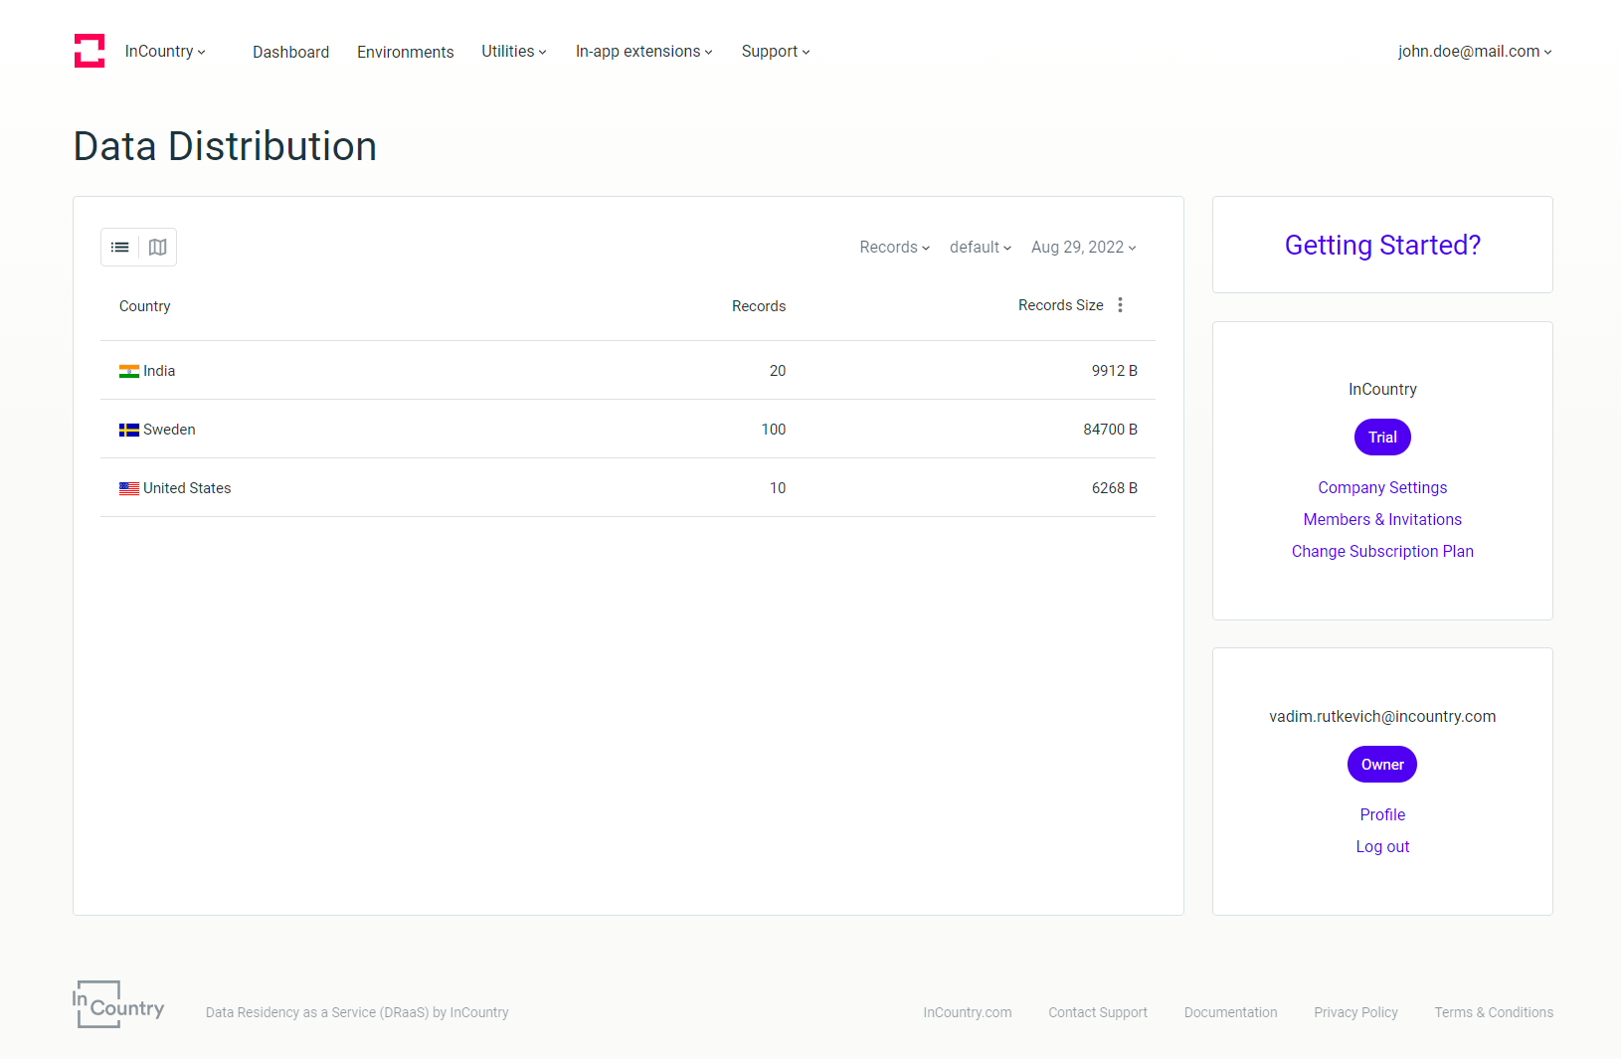The image size is (1621, 1059).
Task: Open the Records Size column options menu
Action: [x=1120, y=305]
